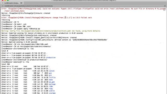Click the 'vcsrepo' directory name
Viewport: 167px width, 94px height.
(x=52, y=93)
